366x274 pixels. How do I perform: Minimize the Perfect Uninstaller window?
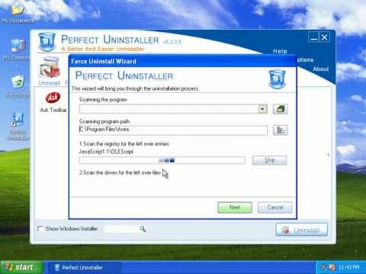pos(314,37)
